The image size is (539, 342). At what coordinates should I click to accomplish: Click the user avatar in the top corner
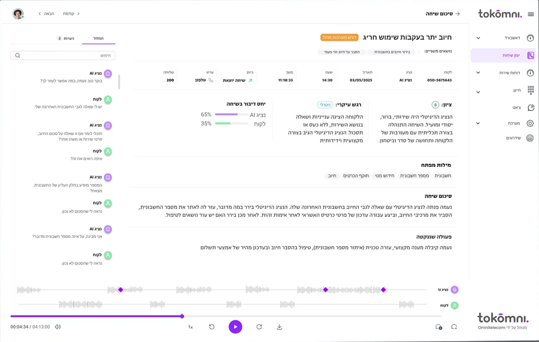tap(18, 14)
